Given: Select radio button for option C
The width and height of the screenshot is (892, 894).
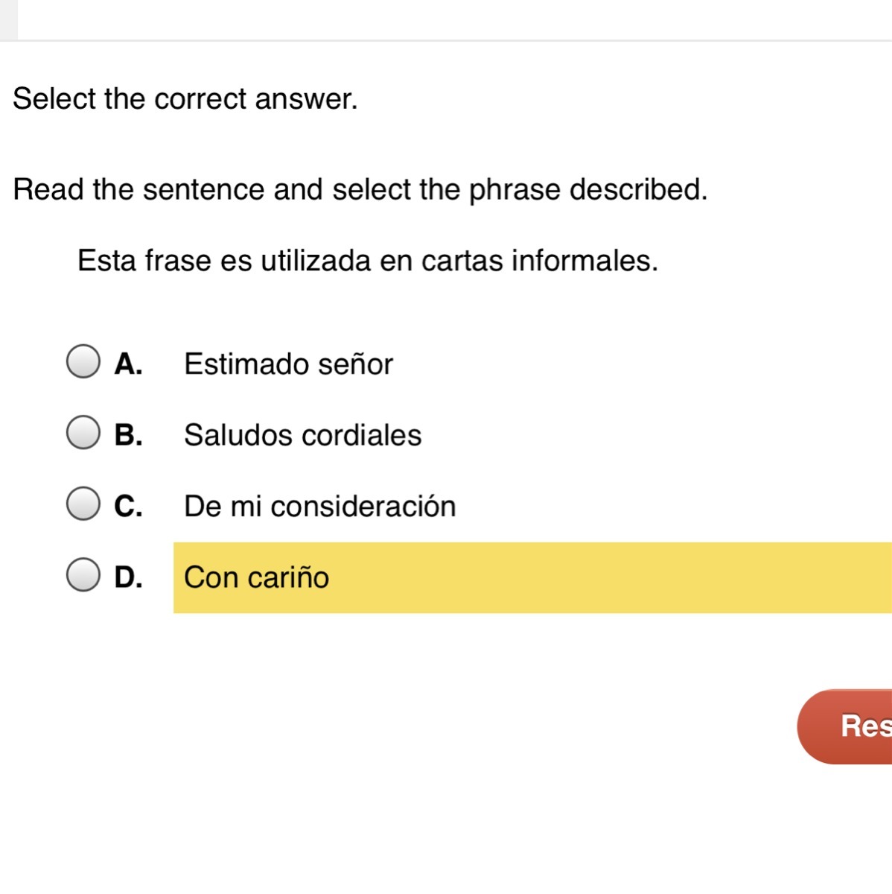Looking at the screenshot, I should point(83,504).
